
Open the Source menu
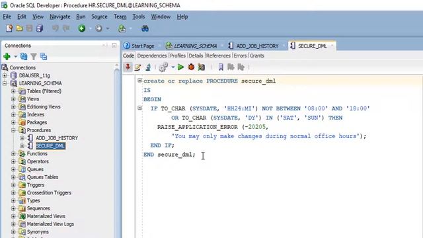tap(99, 17)
